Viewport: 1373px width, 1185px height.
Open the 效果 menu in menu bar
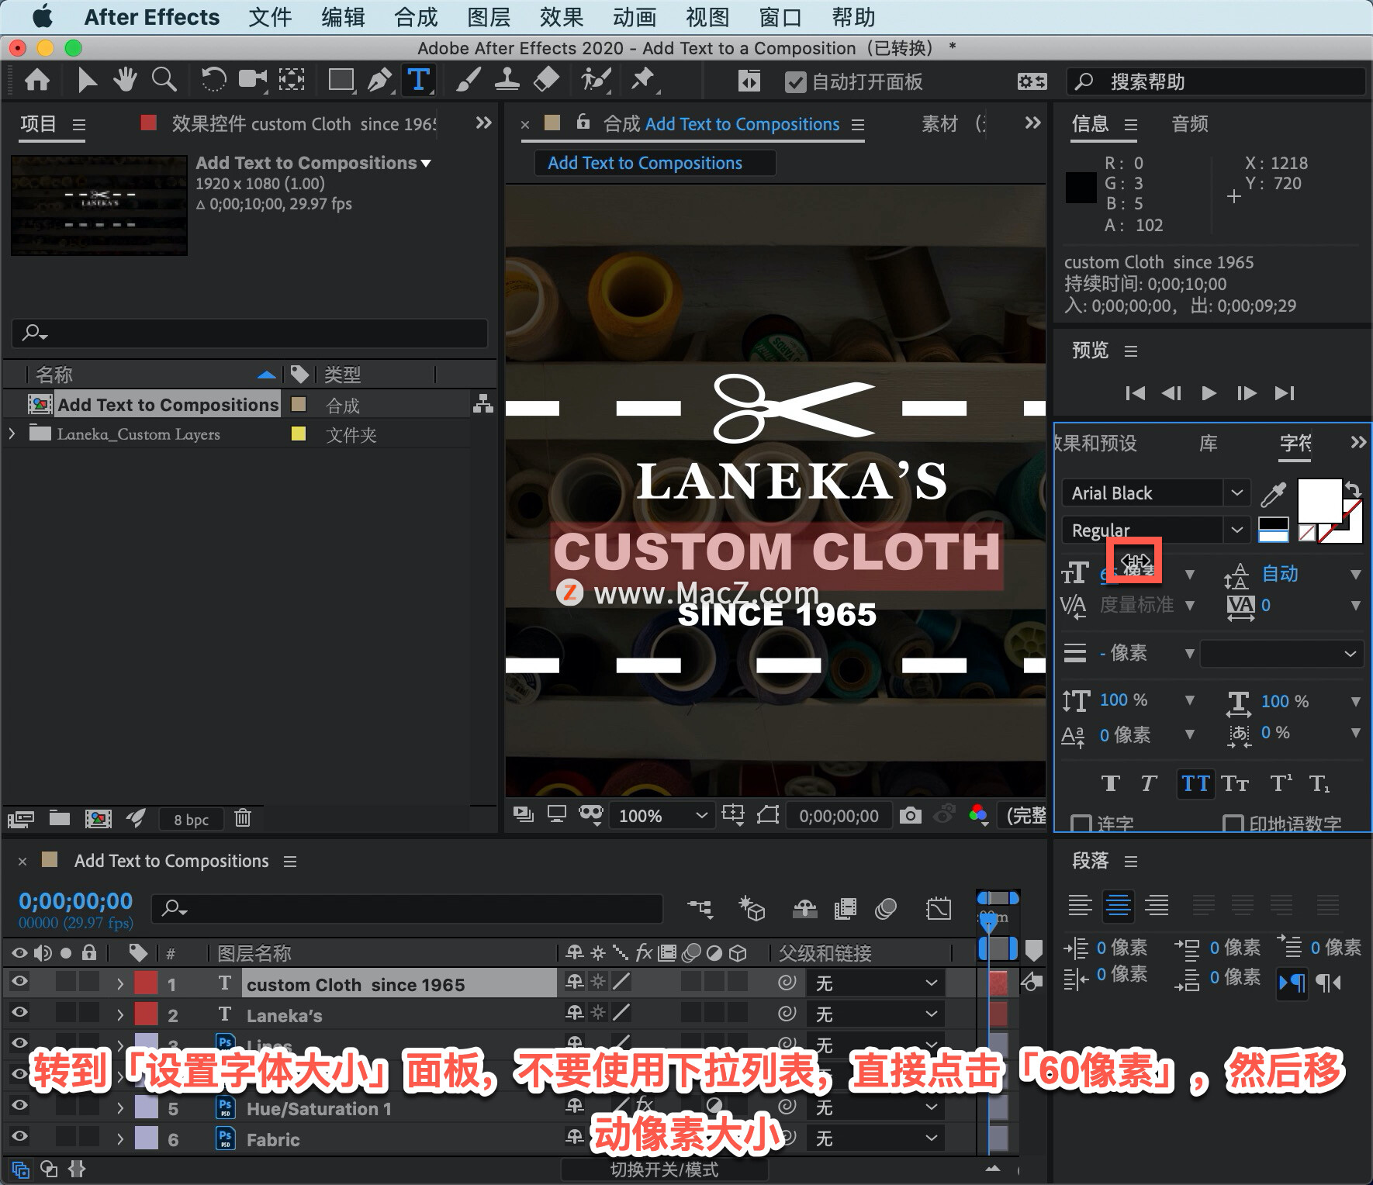pyautogui.click(x=562, y=17)
